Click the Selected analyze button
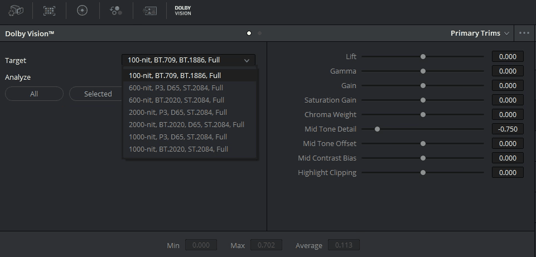This screenshot has width=536, height=257. coord(96,94)
